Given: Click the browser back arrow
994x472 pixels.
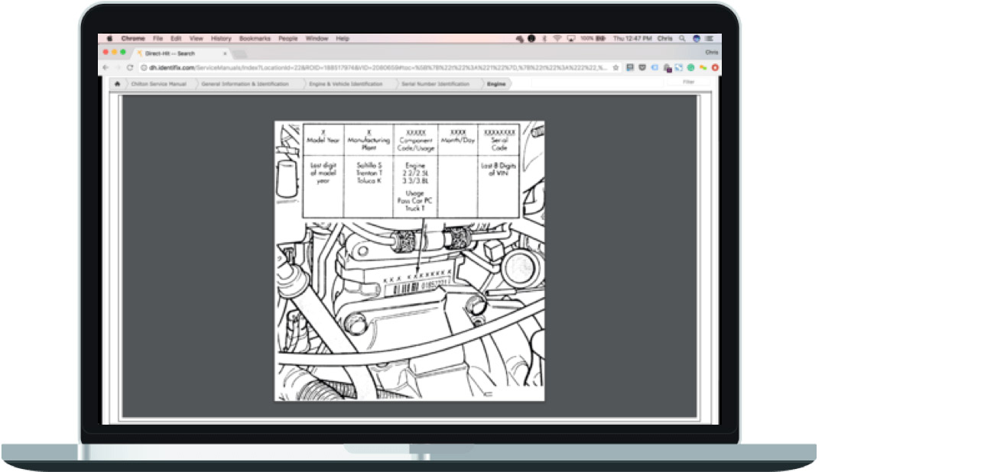Looking at the screenshot, I should 107,68.
